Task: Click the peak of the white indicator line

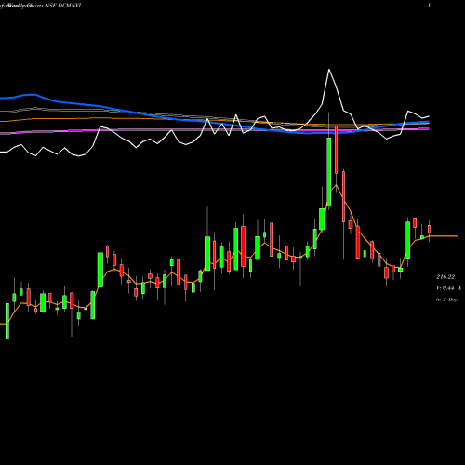Action: pyautogui.click(x=329, y=70)
